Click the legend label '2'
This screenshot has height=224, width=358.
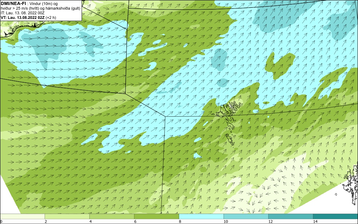tap(46, 221)
